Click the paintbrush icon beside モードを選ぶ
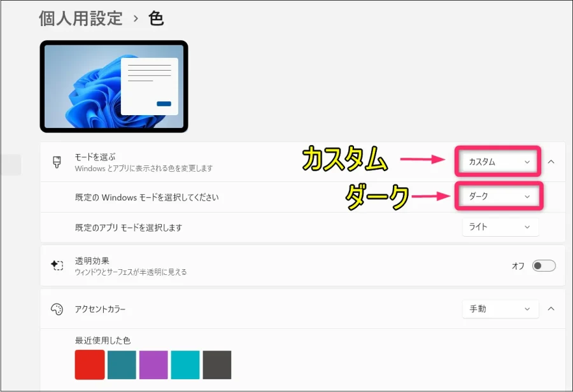Viewport: 573px width, 392px height. click(x=57, y=162)
